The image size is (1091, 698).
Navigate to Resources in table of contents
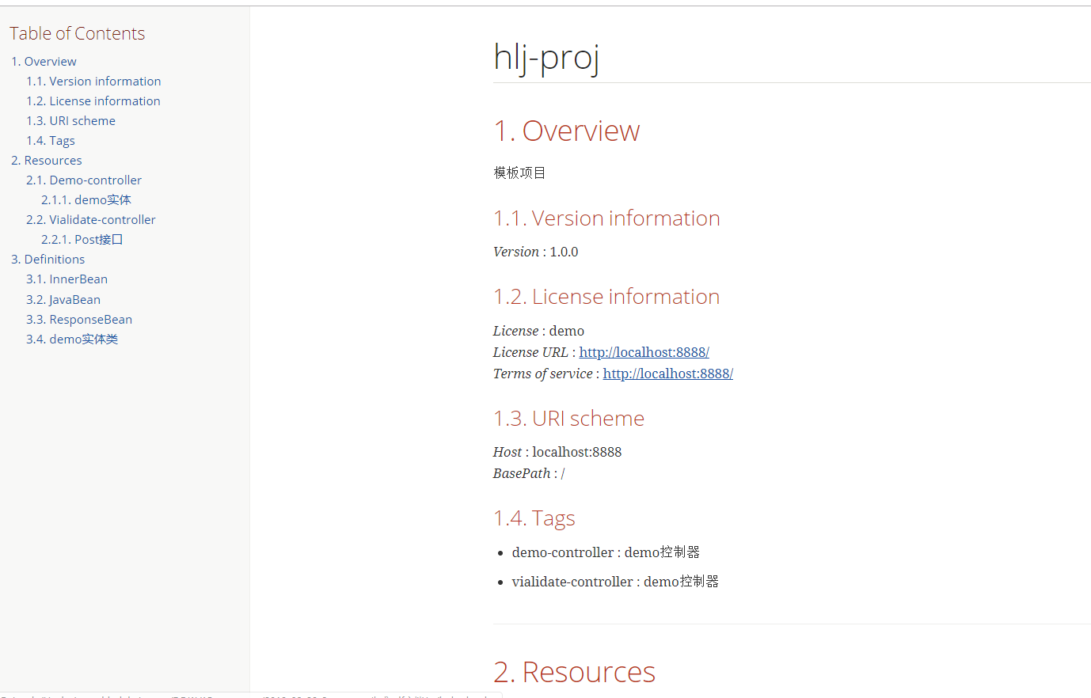click(46, 161)
